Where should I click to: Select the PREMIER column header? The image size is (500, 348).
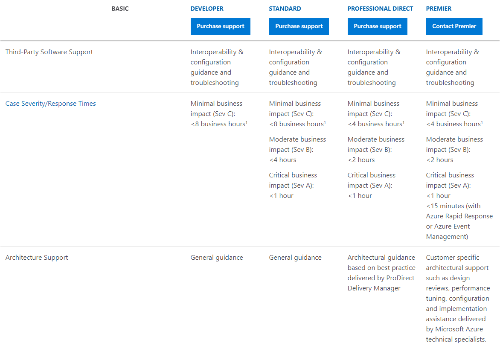[x=438, y=8]
